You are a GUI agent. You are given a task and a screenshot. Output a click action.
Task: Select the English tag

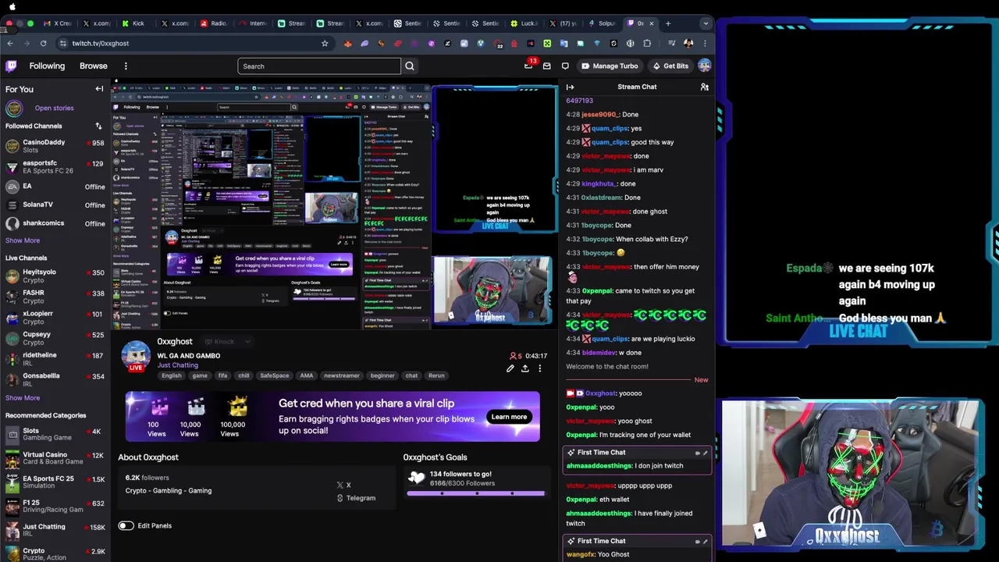point(171,375)
